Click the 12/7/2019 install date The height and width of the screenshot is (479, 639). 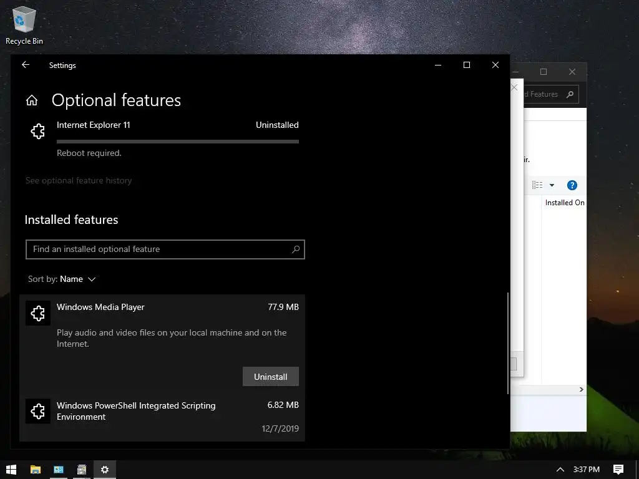pos(280,428)
